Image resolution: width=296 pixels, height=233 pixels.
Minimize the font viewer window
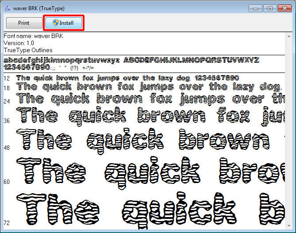point(255,8)
